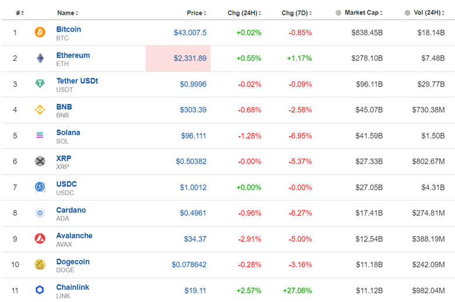Click Chainlink 24H change +2.57%

click(249, 290)
